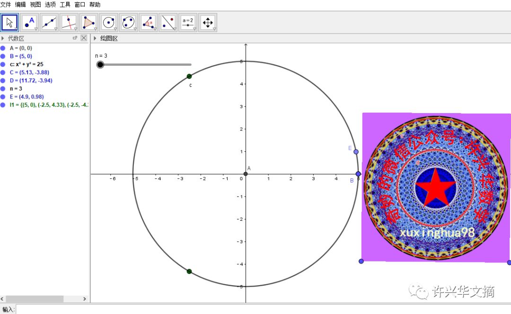Open the 帮助 menu

click(95, 5)
